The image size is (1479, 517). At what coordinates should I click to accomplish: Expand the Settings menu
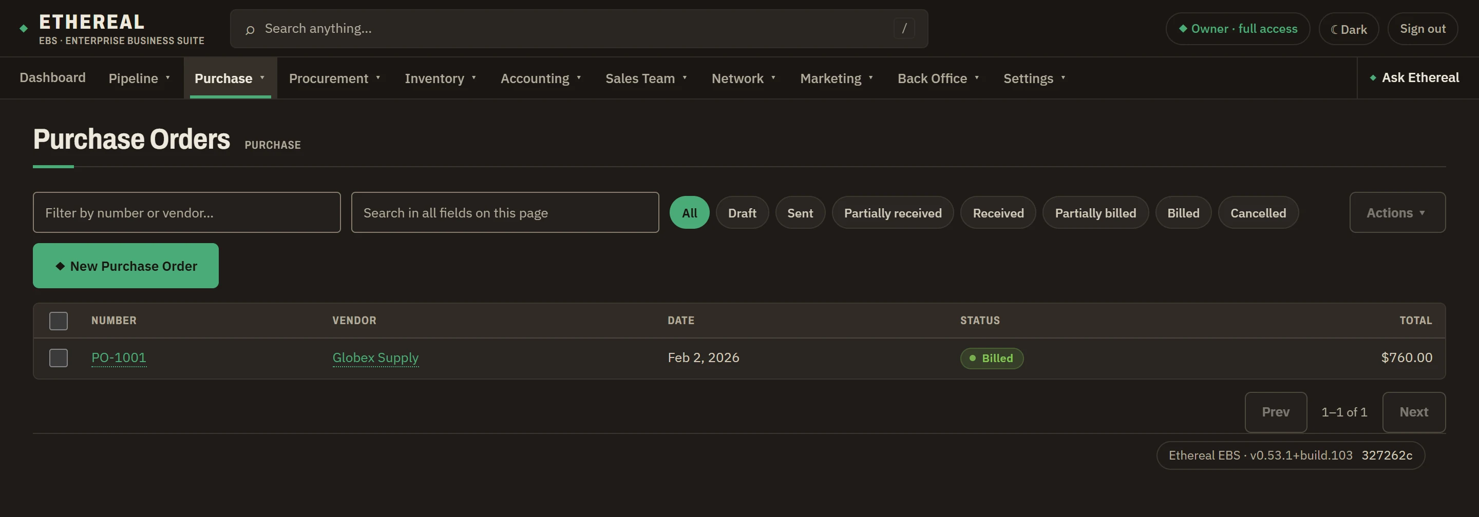1034,78
